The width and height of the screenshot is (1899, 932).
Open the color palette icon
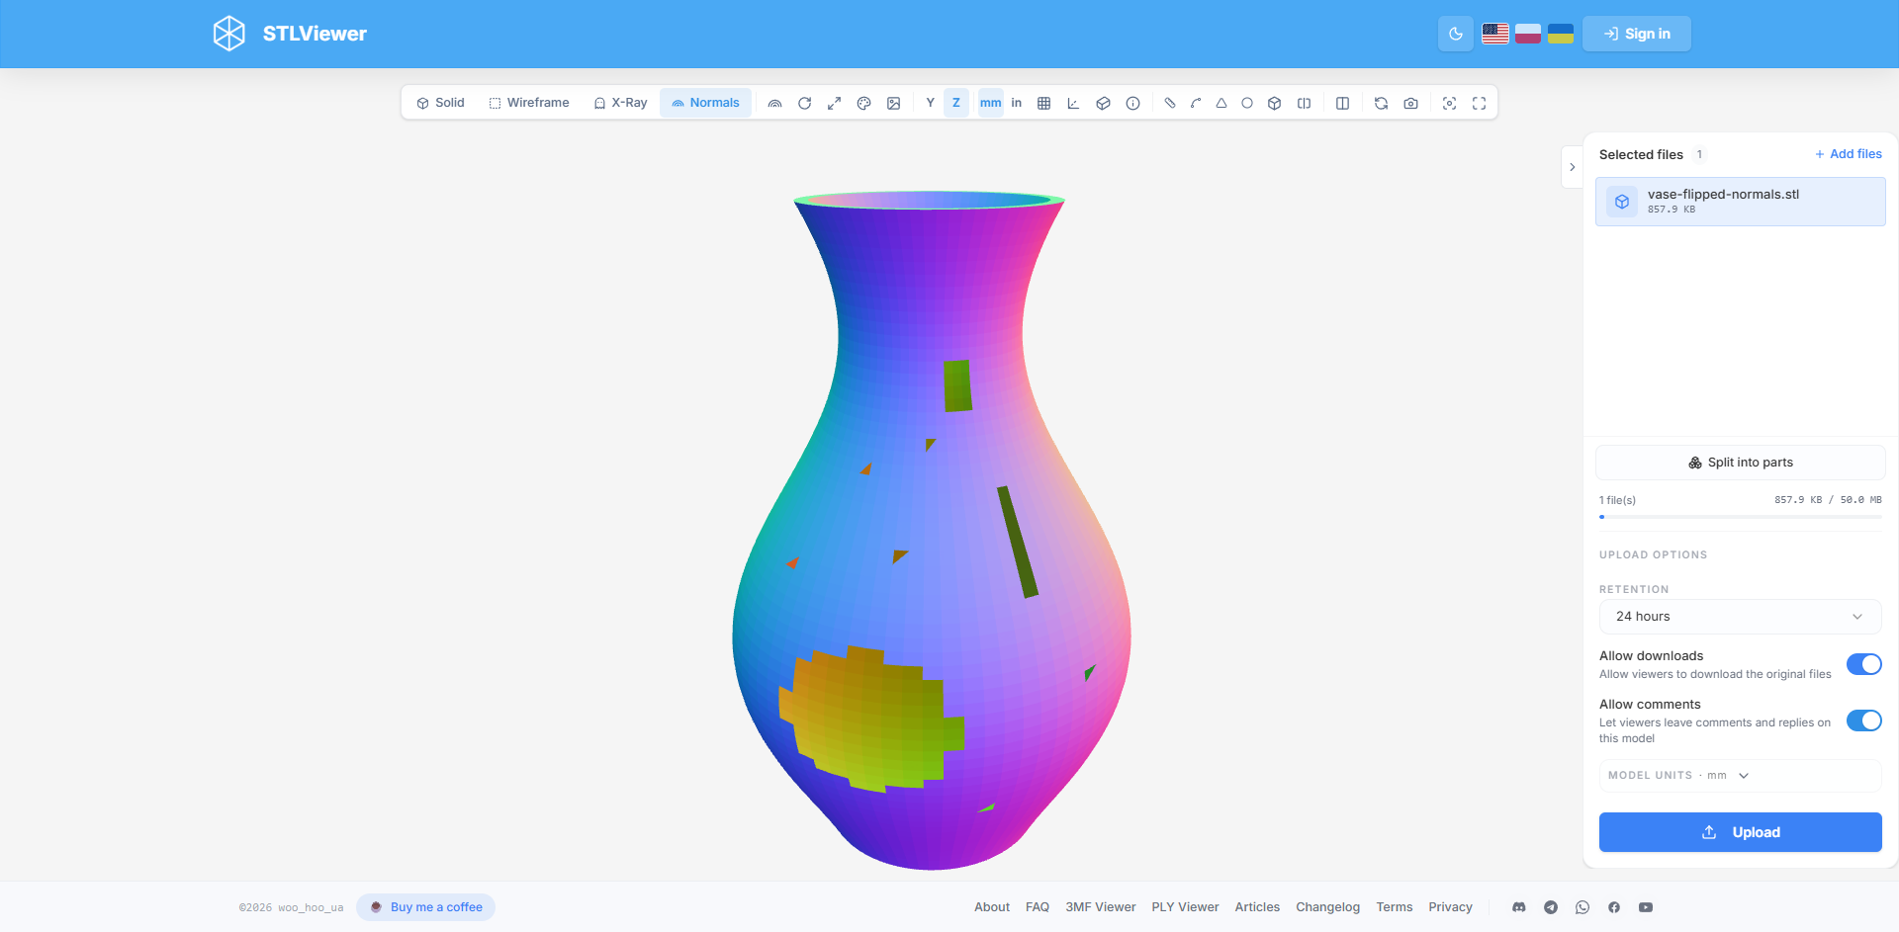pyautogui.click(x=863, y=103)
